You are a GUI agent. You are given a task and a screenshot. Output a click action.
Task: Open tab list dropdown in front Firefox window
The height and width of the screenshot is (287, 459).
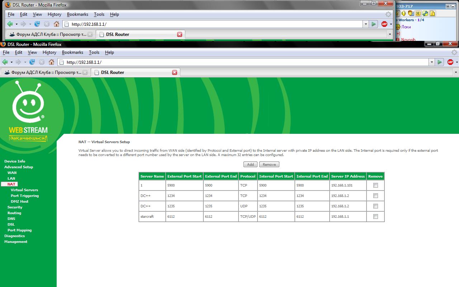click(456, 72)
